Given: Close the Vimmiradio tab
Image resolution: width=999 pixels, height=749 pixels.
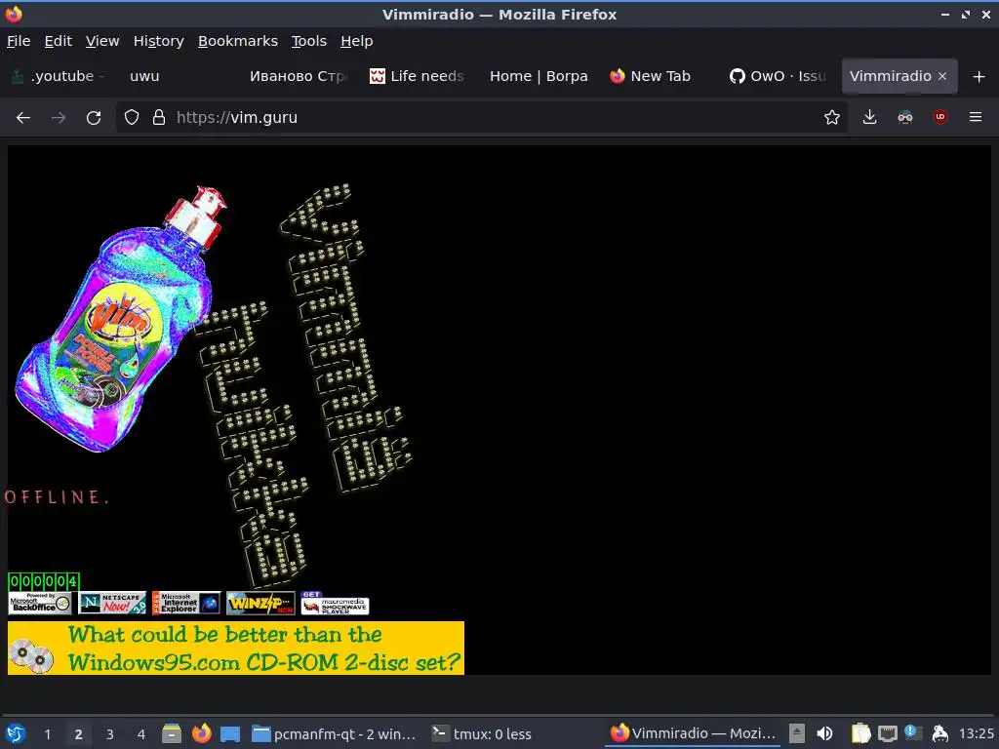Looking at the screenshot, I should click(x=942, y=76).
